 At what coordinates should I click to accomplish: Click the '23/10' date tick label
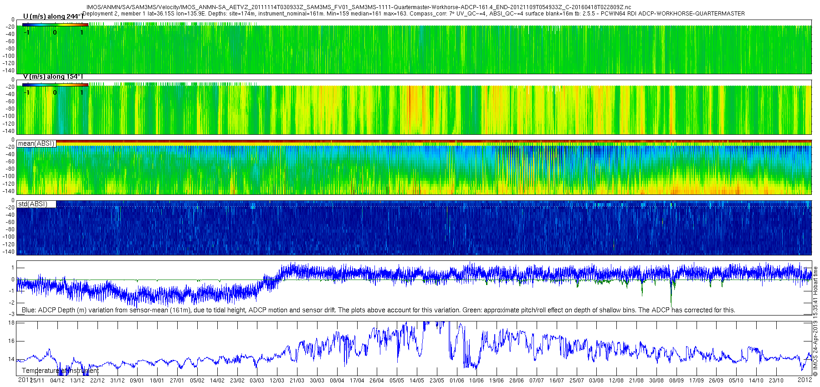(776, 381)
